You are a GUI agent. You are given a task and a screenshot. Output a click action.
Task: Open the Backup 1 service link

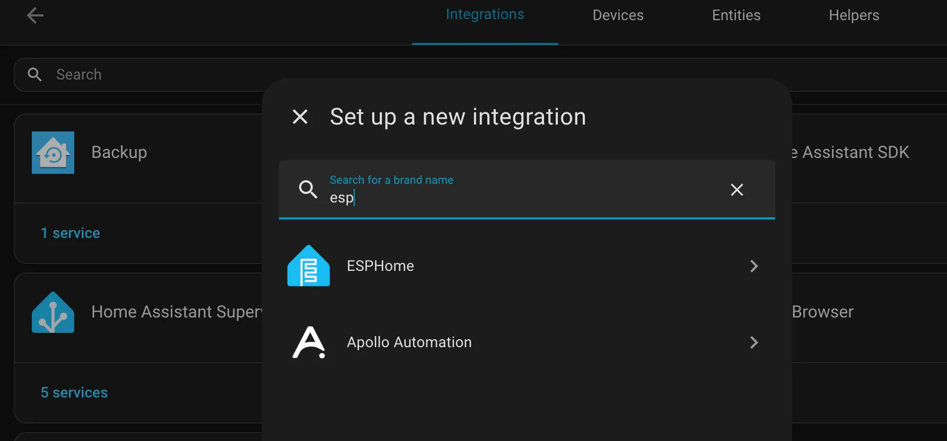point(71,233)
